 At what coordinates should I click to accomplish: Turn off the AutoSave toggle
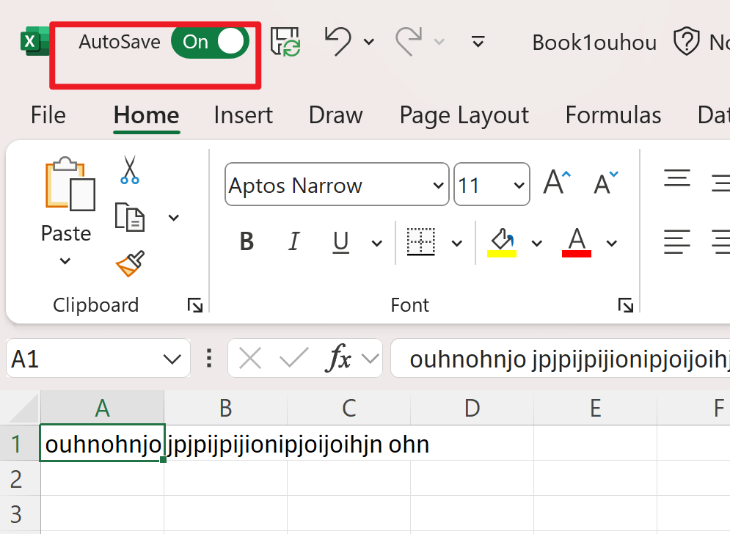click(x=210, y=42)
